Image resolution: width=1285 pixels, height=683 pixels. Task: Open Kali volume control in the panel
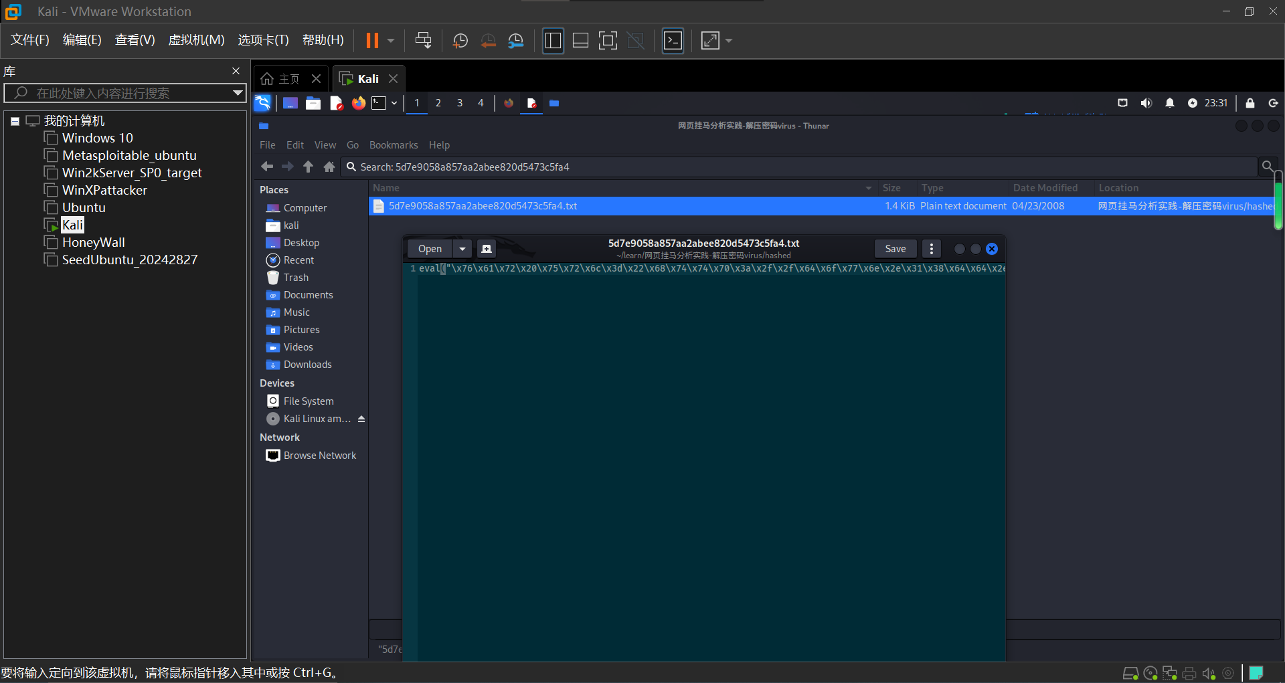coord(1146,103)
